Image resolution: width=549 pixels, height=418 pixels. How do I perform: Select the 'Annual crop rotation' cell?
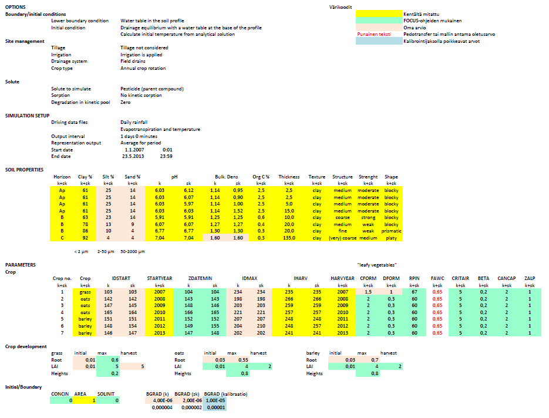(143, 68)
